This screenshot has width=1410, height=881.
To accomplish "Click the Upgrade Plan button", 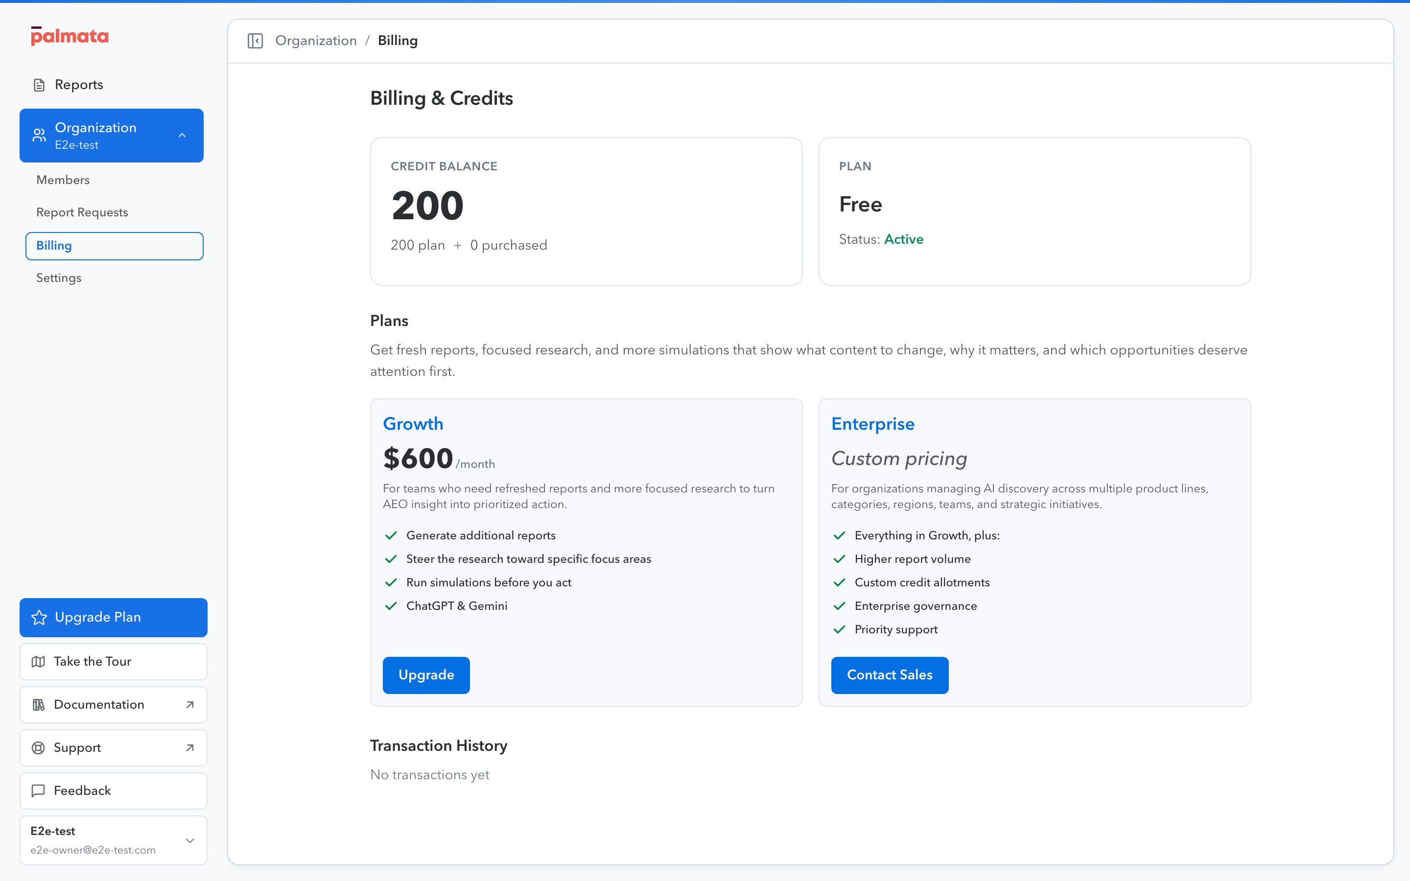I will pos(114,617).
